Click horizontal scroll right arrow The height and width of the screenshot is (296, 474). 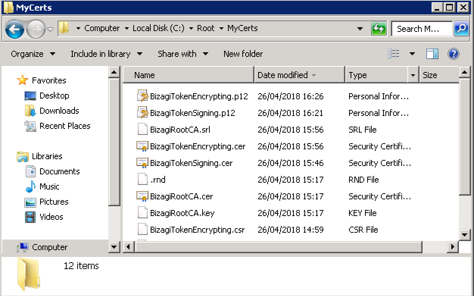coord(453,247)
